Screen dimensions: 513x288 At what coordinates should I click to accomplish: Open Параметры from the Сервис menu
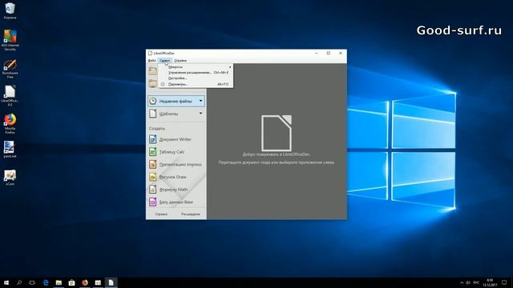tap(196, 84)
